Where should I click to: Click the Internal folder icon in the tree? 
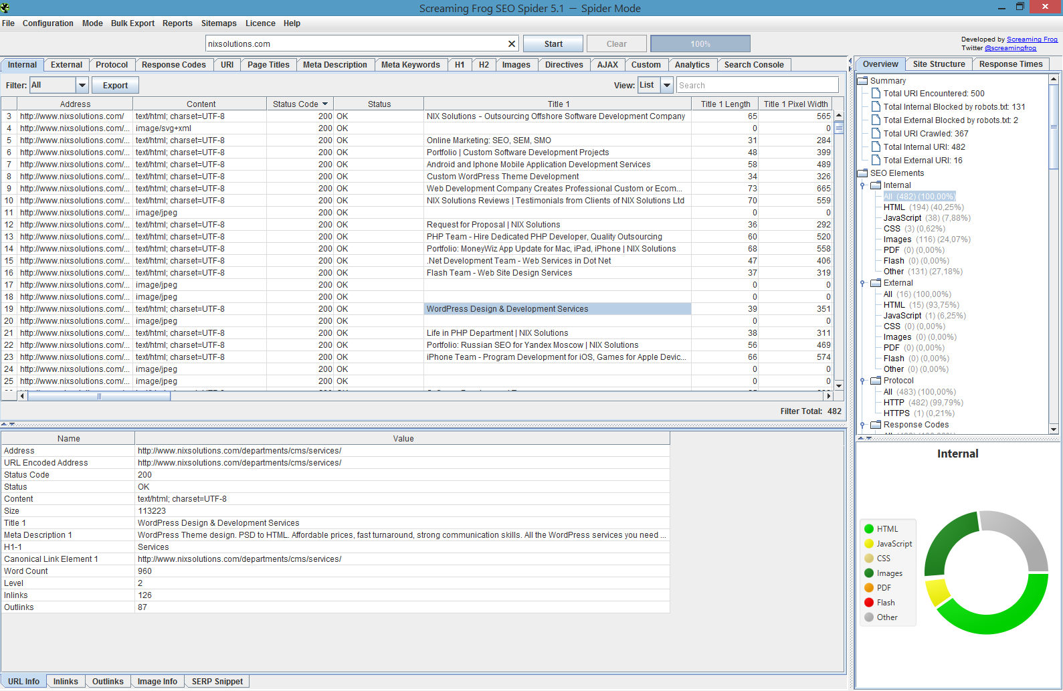pos(876,185)
